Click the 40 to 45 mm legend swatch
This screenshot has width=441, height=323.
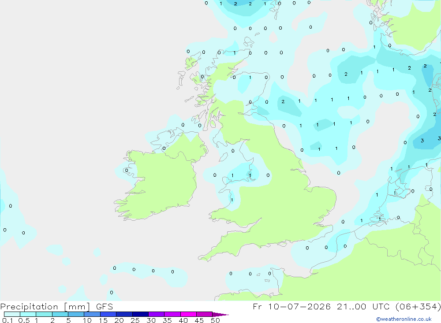click(188, 314)
